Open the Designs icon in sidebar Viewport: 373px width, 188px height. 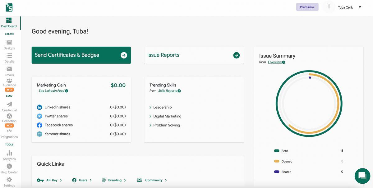click(x=9, y=43)
